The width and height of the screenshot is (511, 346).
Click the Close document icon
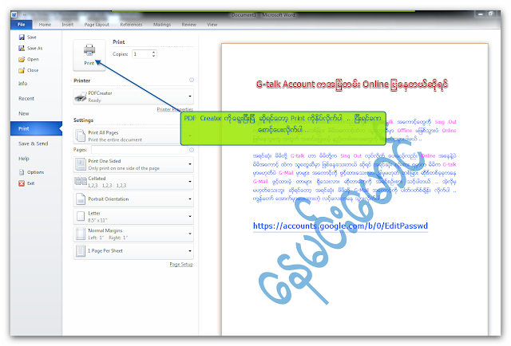(22, 70)
